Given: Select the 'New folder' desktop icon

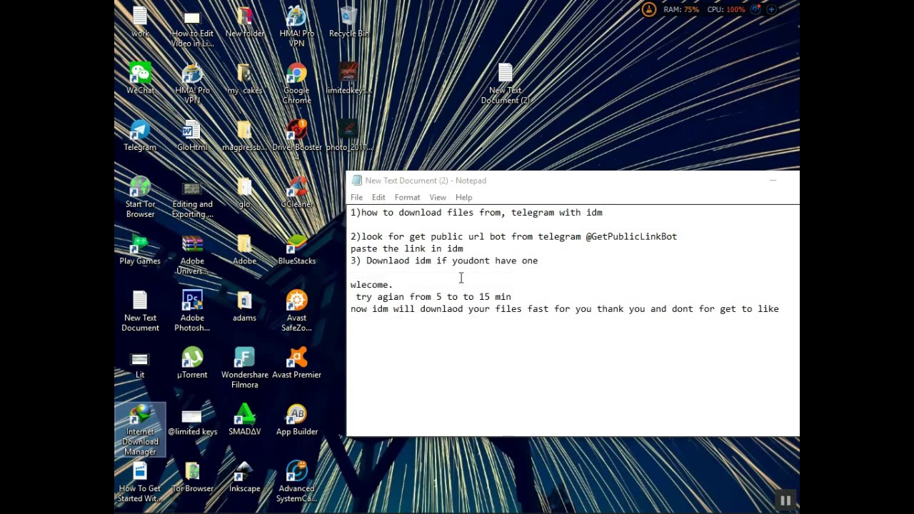Looking at the screenshot, I should pyautogui.click(x=244, y=22).
